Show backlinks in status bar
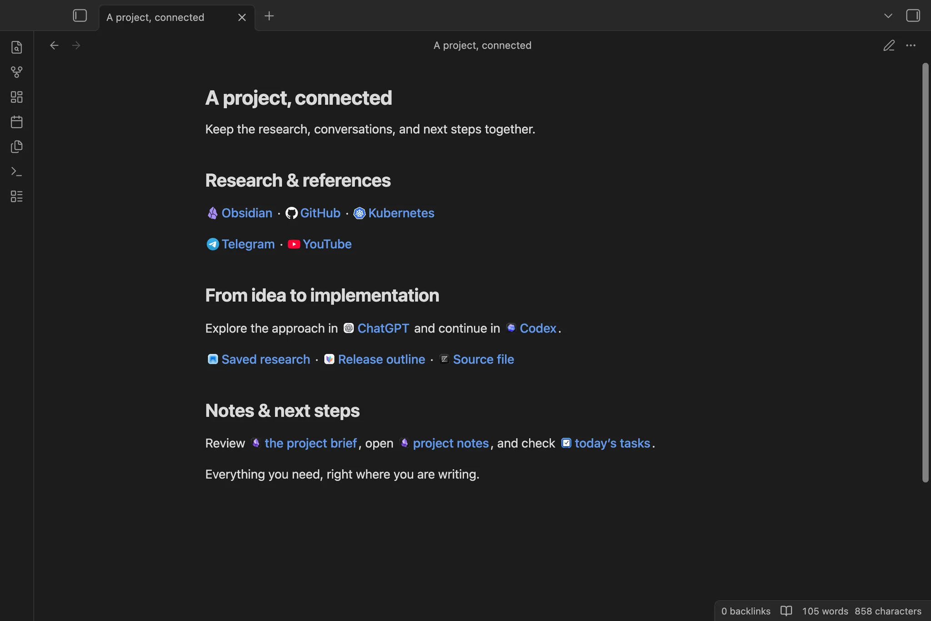The height and width of the screenshot is (621, 931). coord(746,611)
